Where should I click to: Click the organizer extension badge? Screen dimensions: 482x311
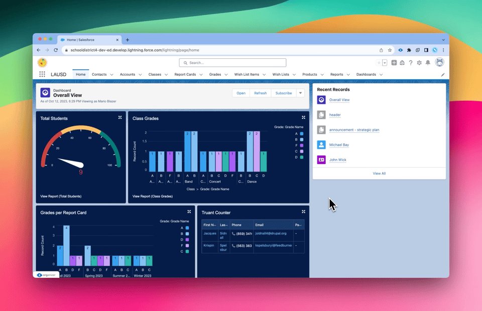pyautogui.click(x=46, y=275)
